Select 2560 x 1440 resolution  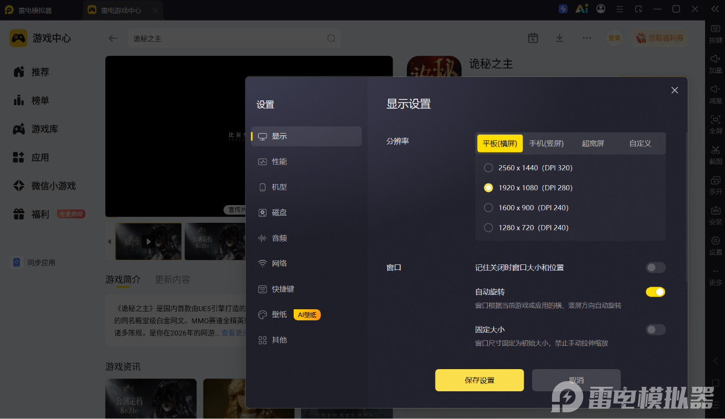(488, 168)
